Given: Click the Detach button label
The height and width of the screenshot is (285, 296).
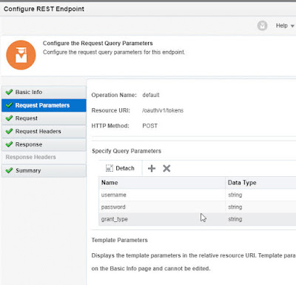Looking at the screenshot, I should (125, 168).
